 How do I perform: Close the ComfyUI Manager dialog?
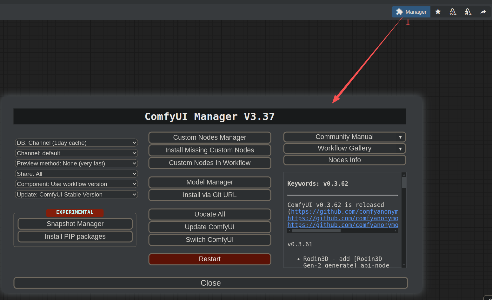click(x=211, y=283)
